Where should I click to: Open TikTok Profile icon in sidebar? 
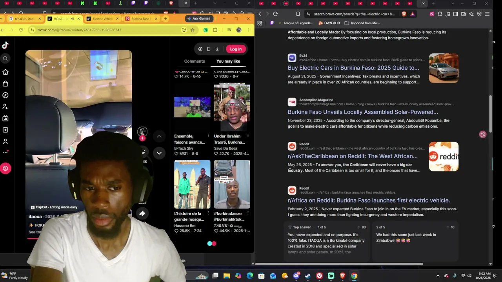pyautogui.click(x=5, y=141)
